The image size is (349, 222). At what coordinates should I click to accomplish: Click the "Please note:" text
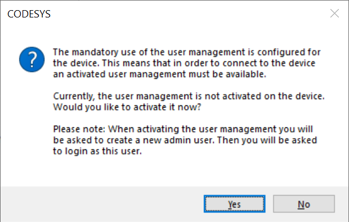click(x=79, y=129)
